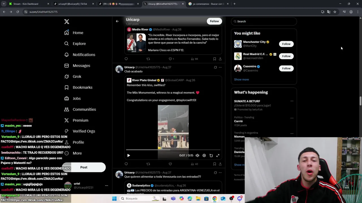Screen dimensions: 362x203
Task: Follow the Uricarp profile
Action: [214, 21]
